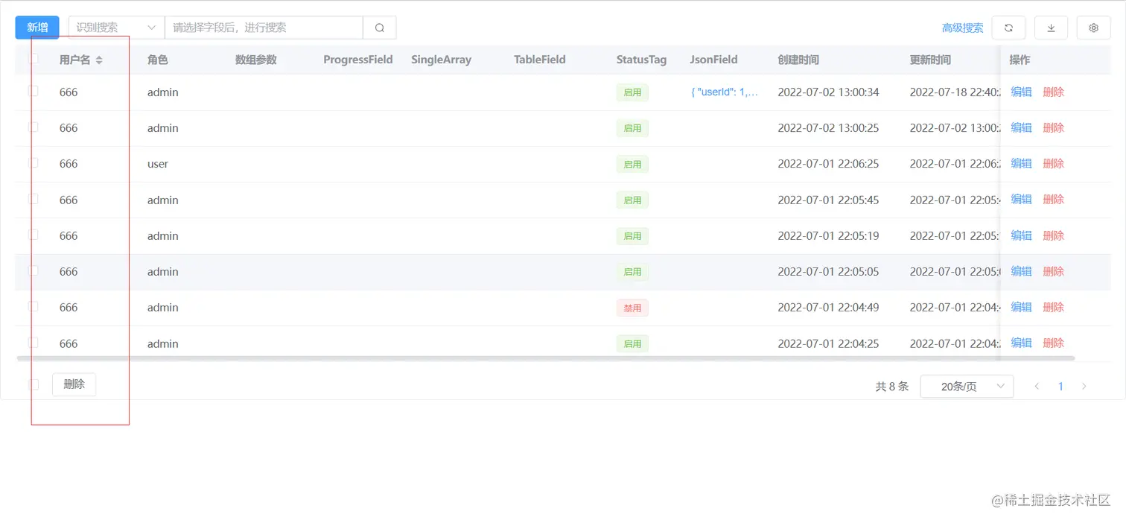The height and width of the screenshot is (523, 1126).
Task: Select row created at 2022-07-01 22:05:45
Action: [34, 198]
